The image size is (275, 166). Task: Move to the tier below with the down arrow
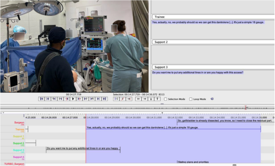tap(151, 99)
